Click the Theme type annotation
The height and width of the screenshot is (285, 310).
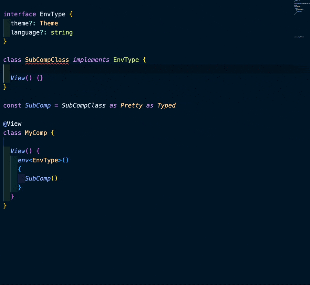(49, 23)
